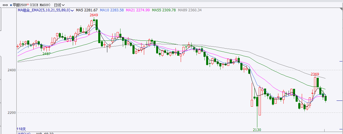
Task: Select the MA5 2281.67 legend value
Action: click(x=87, y=10)
